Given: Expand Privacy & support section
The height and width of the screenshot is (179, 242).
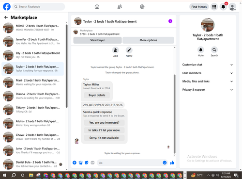Looking at the screenshot, I should 208,90.
